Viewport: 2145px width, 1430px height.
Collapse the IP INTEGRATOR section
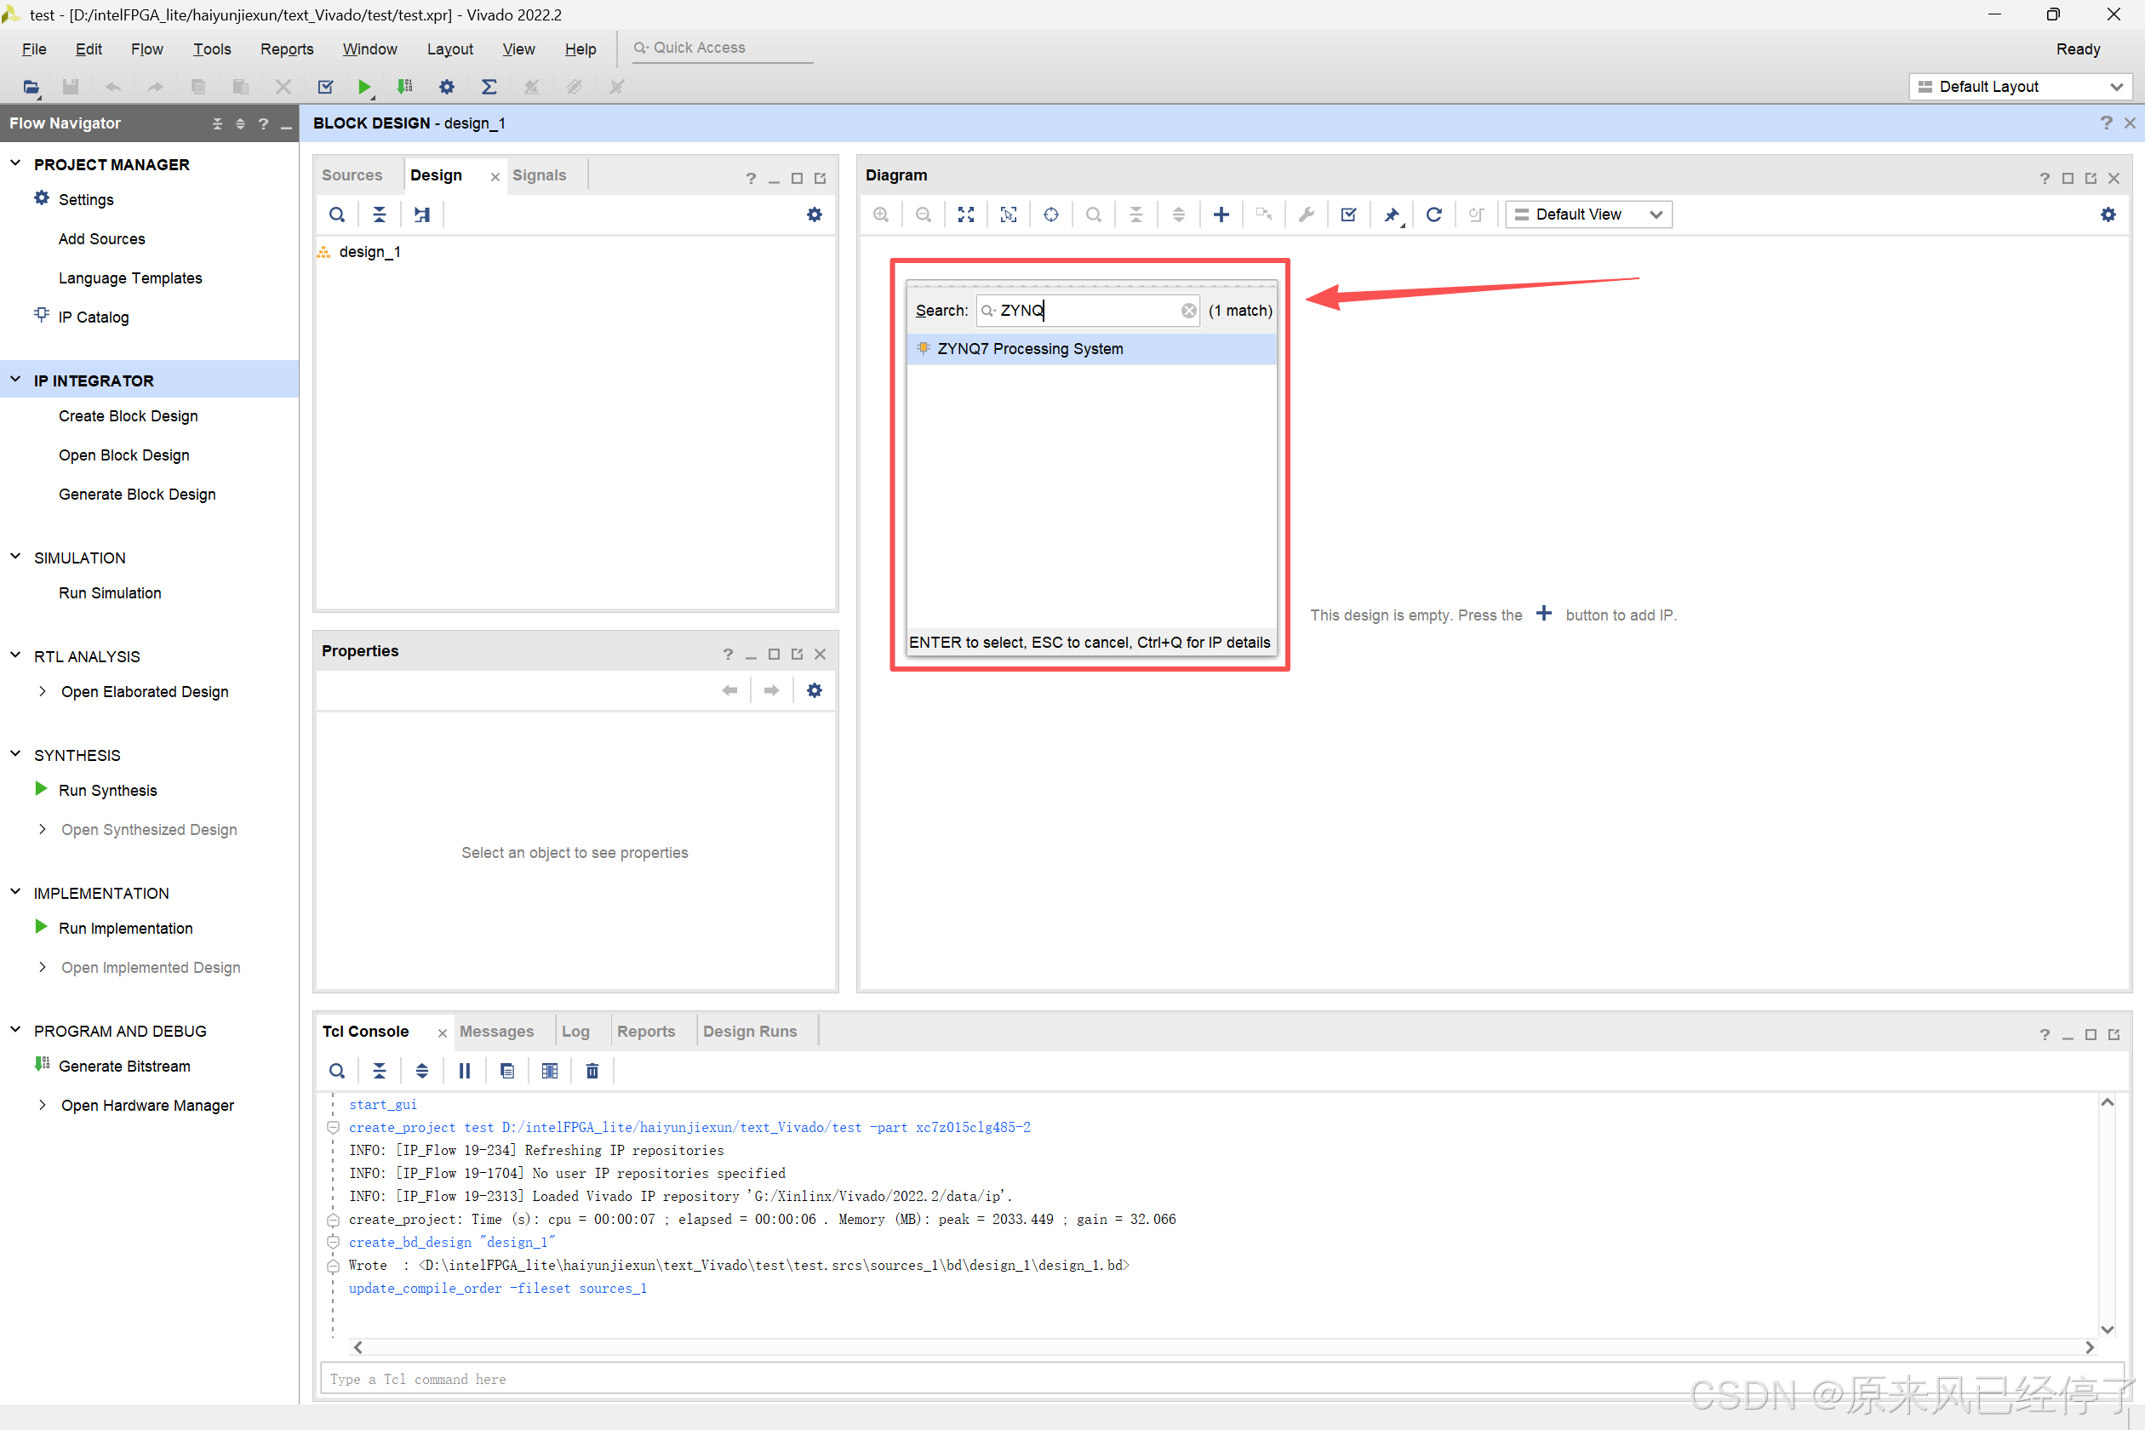[x=15, y=380]
